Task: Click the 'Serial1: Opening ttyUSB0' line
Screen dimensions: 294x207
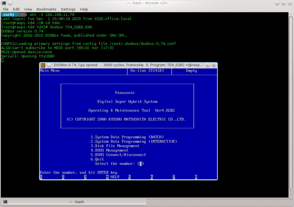Action: pyautogui.click(x=28, y=56)
